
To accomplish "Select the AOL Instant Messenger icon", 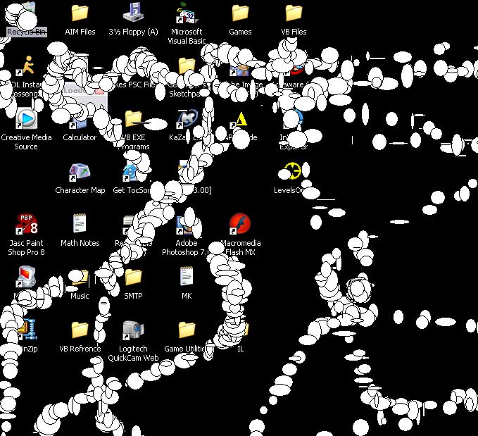I will (x=26, y=67).
